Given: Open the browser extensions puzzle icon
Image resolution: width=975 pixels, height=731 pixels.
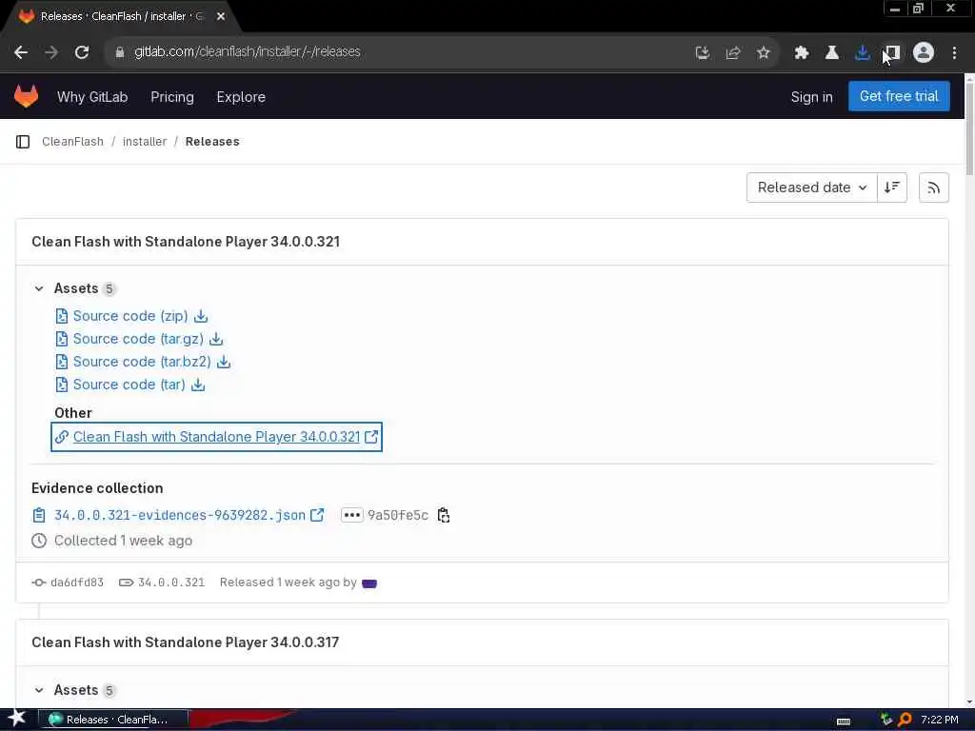Looking at the screenshot, I should [801, 53].
